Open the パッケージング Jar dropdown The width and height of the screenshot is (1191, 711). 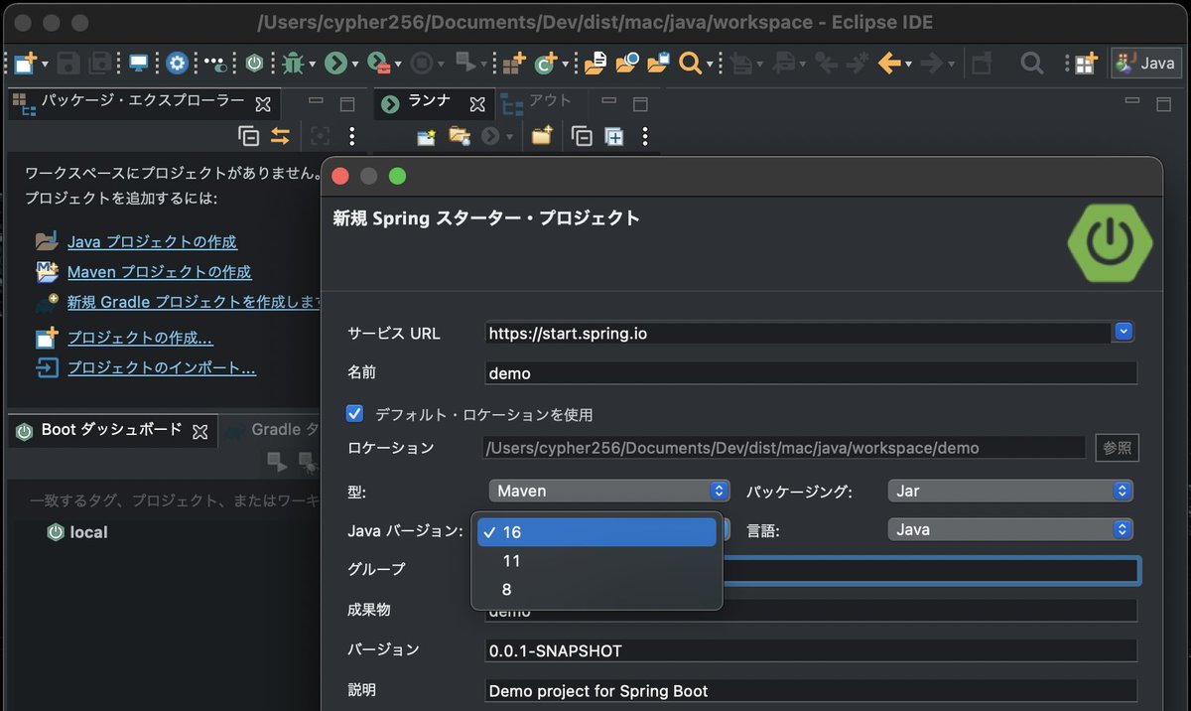[x=1010, y=491]
